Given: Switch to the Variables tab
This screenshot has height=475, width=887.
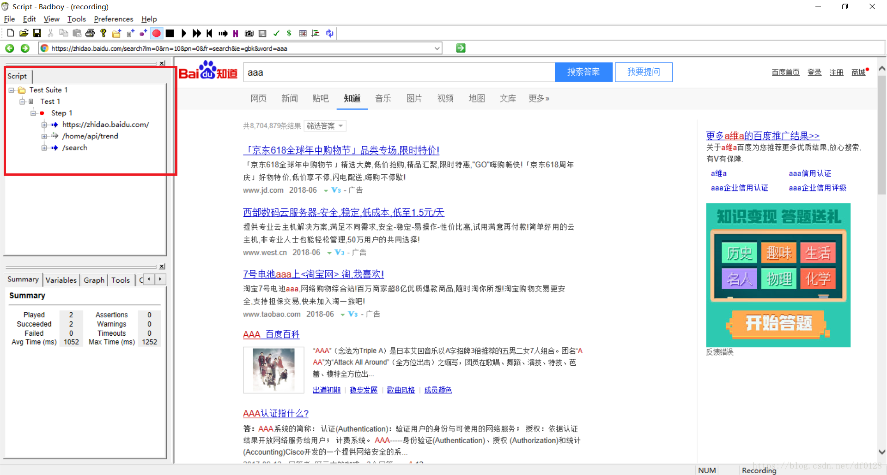Looking at the screenshot, I should point(61,280).
